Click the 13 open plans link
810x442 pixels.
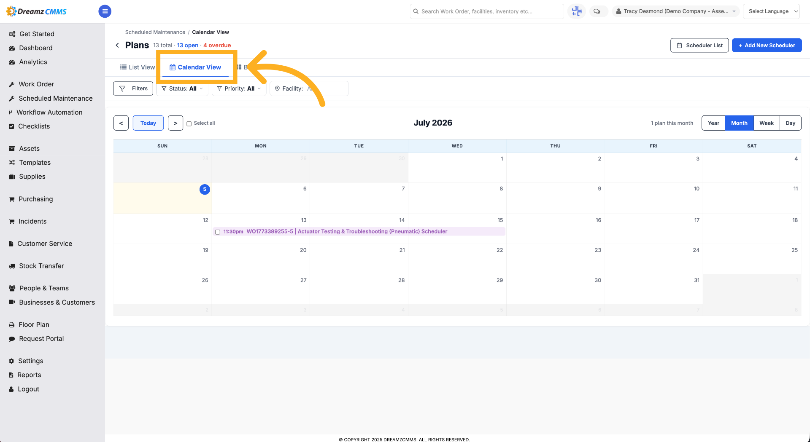click(x=188, y=46)
